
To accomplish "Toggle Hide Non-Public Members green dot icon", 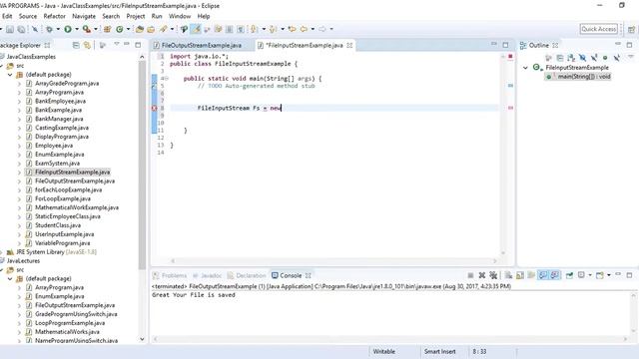I will click(605, 58).
